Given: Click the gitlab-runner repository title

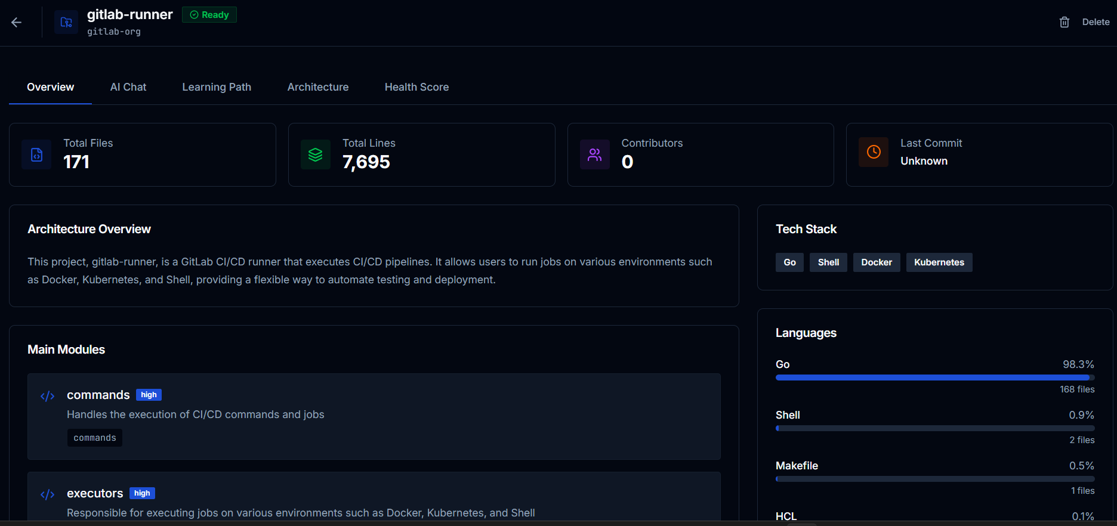Looking at the screenshot, I should point(130,14).
